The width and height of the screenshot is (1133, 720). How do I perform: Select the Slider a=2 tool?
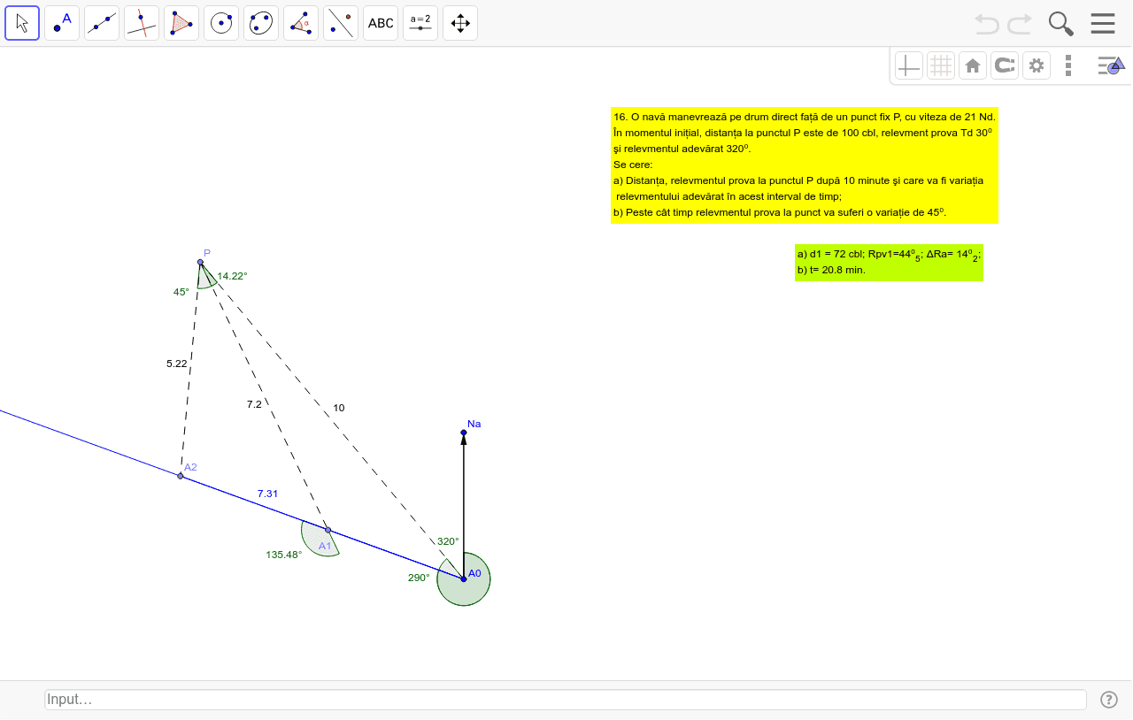420,23
